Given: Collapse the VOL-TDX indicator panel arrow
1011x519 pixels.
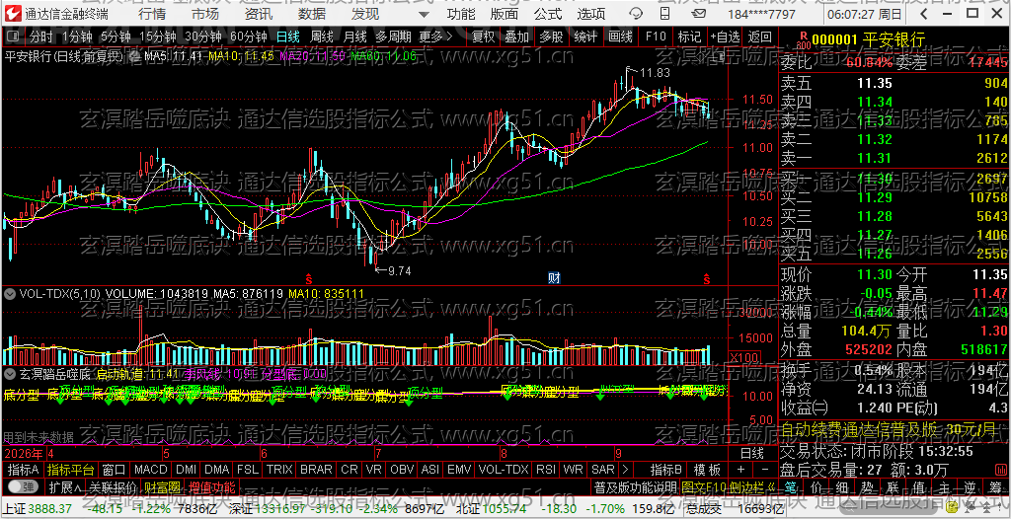Looking at the screenshot, I should pyautogui.click(x=10, y=293).
